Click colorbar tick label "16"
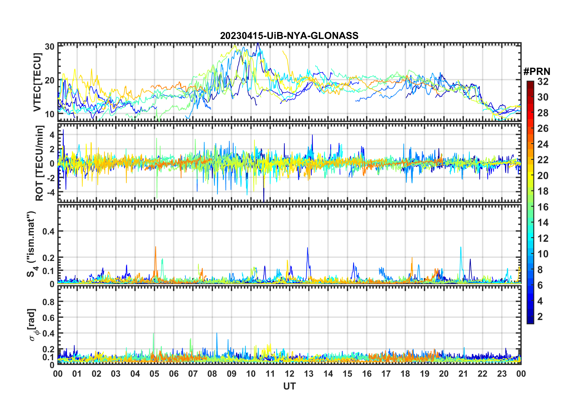The image size is (579, 405). pyautogui.click(x=543, y=207)
